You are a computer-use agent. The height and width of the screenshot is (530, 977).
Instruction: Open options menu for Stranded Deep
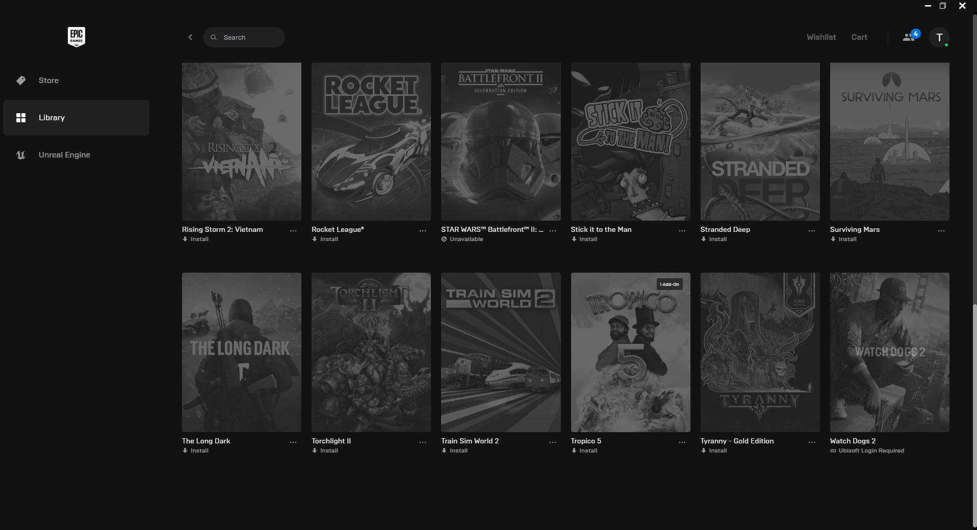tap(812, 231)
